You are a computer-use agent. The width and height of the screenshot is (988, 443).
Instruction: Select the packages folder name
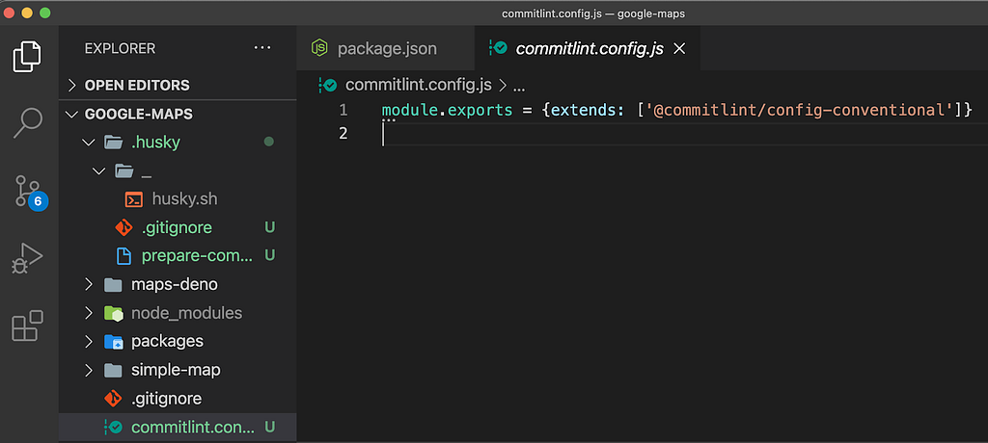tap(168, 341)
